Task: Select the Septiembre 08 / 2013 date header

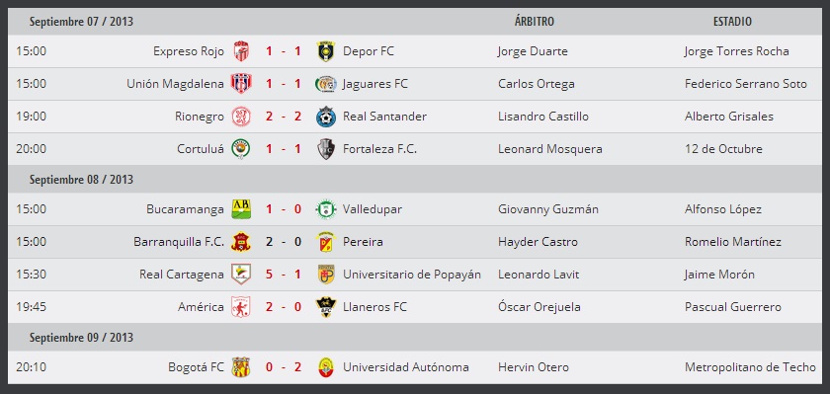Action: point(81,180)
